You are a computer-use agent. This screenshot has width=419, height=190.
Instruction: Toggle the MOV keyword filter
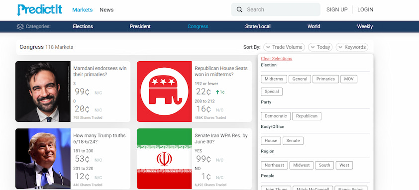pyautogui.click(x=349, y=79)
